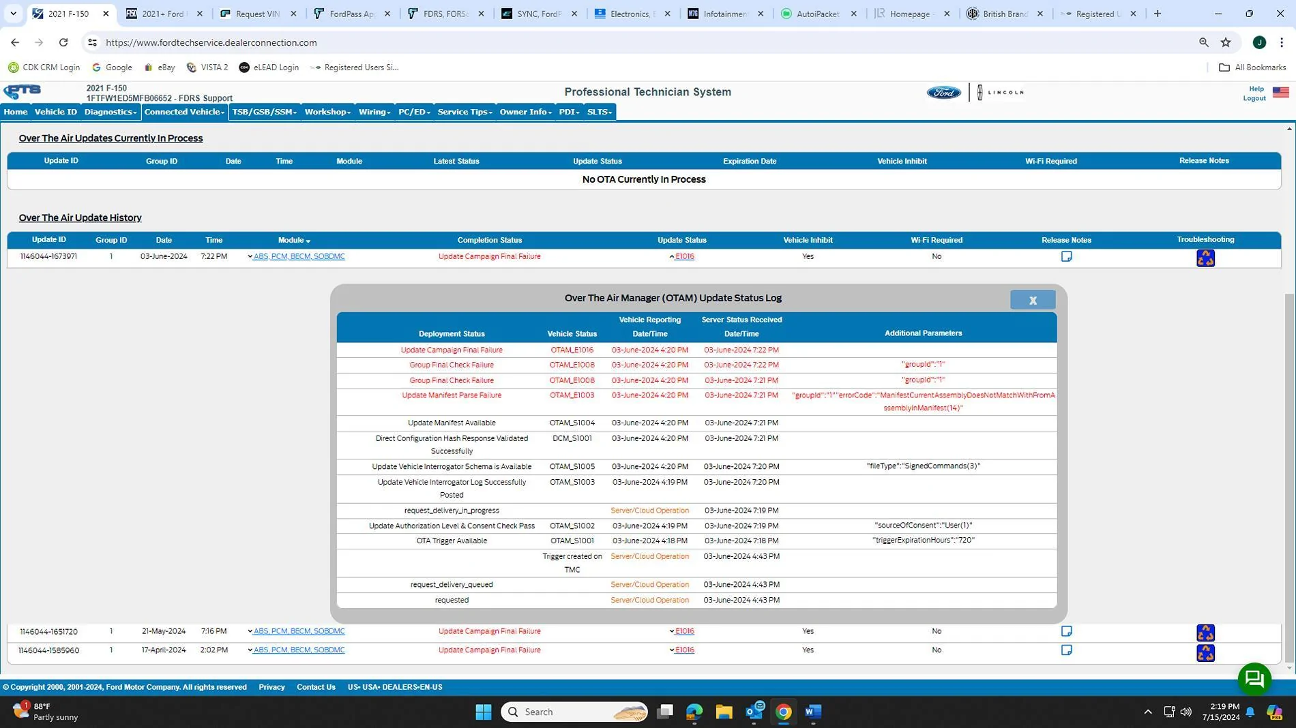This screenshot has width=1296, height=728.
Task: Close the OTAM Update Status Log dialog
Action: pyautogui.click(x=1032, y=299)
